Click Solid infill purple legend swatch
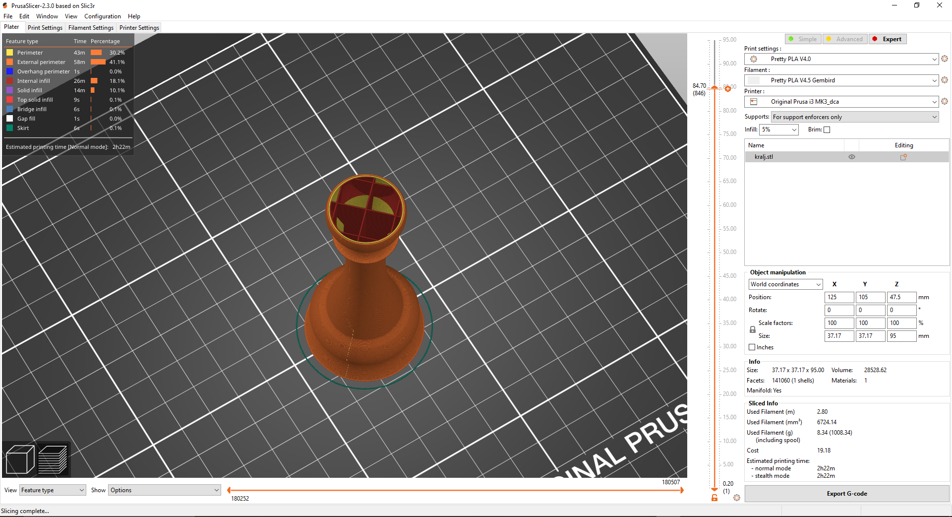 click(x=9, y=90)
